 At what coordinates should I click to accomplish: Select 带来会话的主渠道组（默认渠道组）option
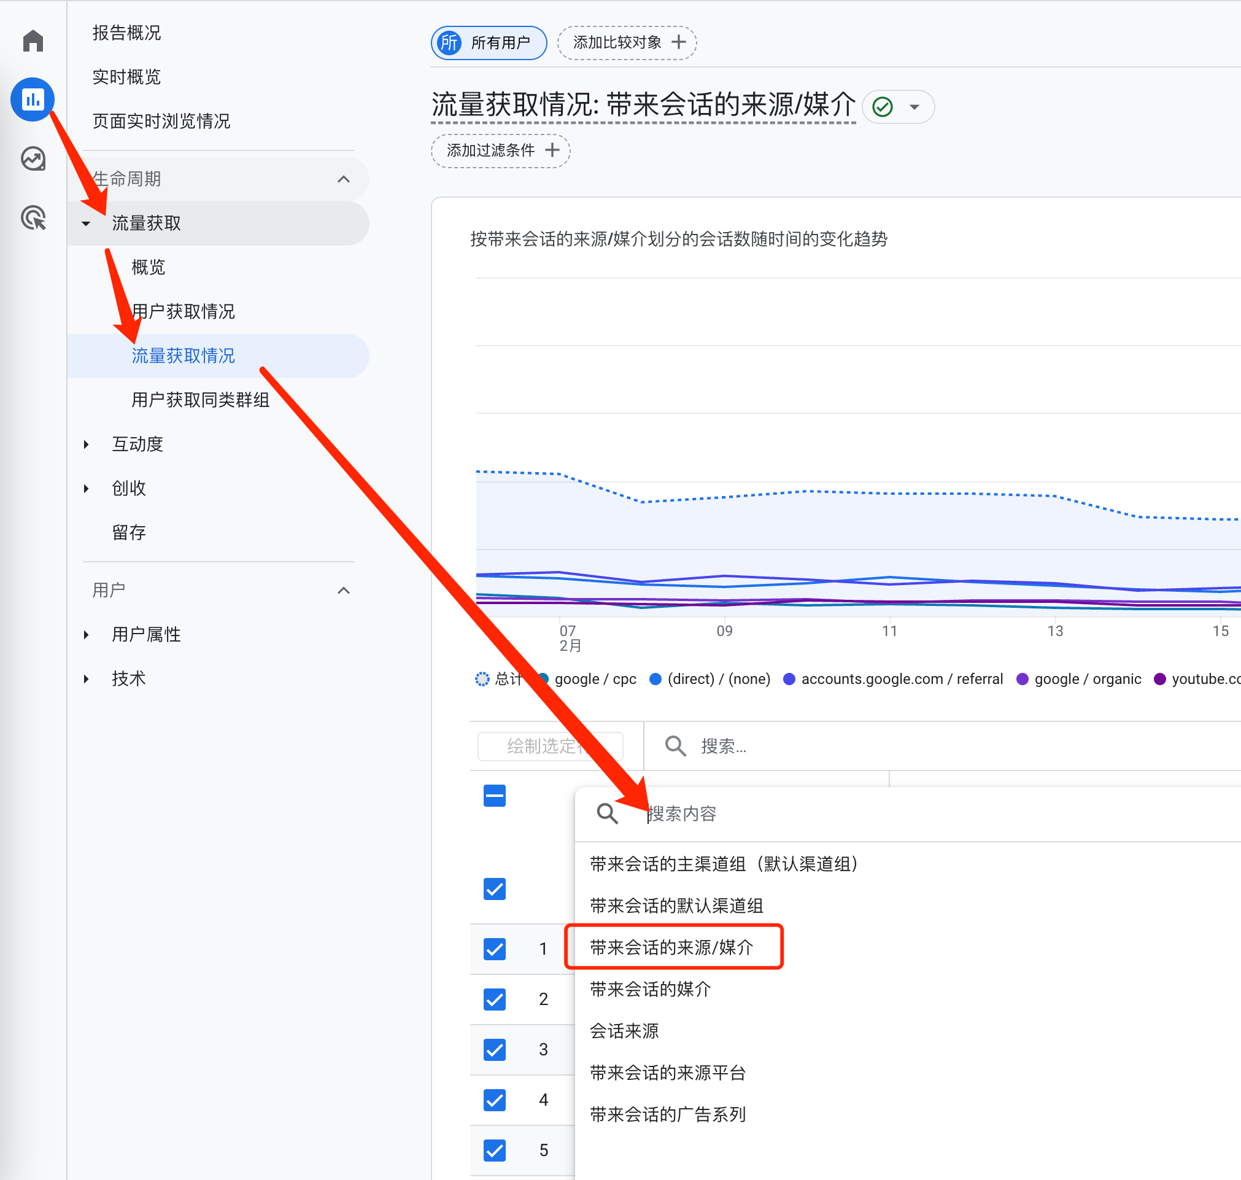coord(724,864)
